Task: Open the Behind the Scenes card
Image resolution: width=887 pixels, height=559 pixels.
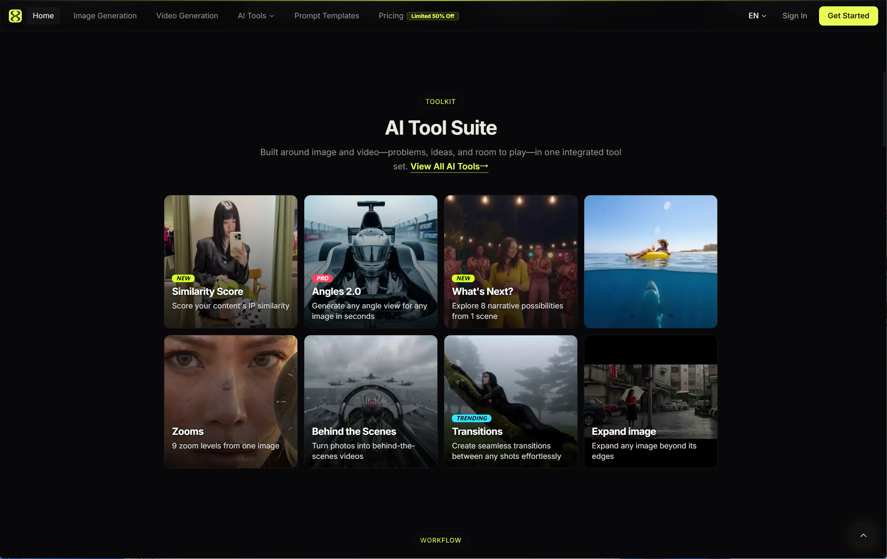Action: tap(371, 402)
